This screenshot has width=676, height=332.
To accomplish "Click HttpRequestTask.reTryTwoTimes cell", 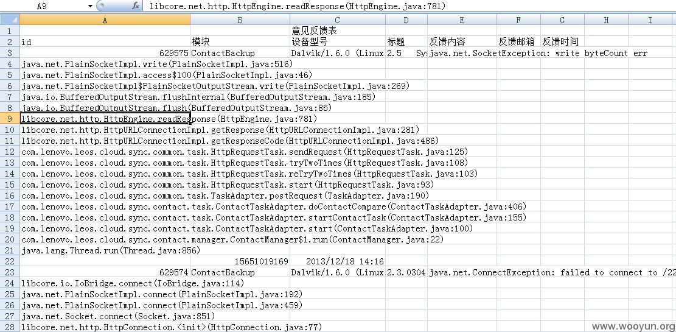I will coord(105,174).
